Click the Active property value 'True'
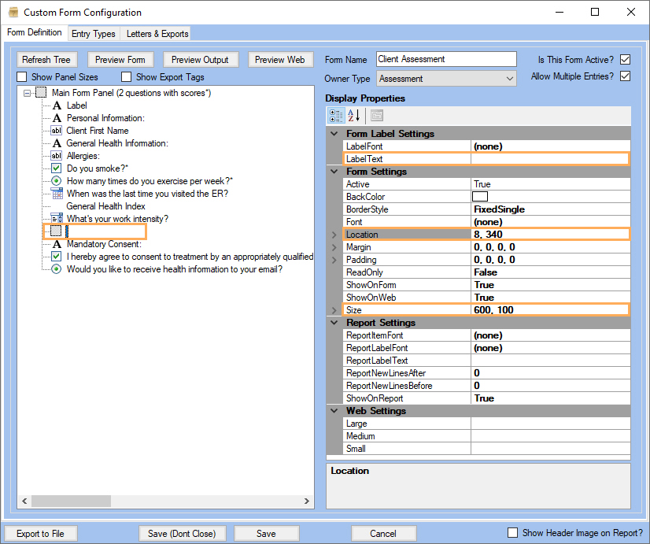The width and height of the screenshot is (650, 544). 551,184
